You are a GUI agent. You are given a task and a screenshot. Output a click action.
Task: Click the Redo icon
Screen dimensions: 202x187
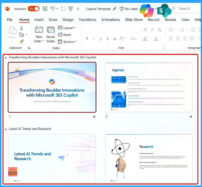click(63, 9)
